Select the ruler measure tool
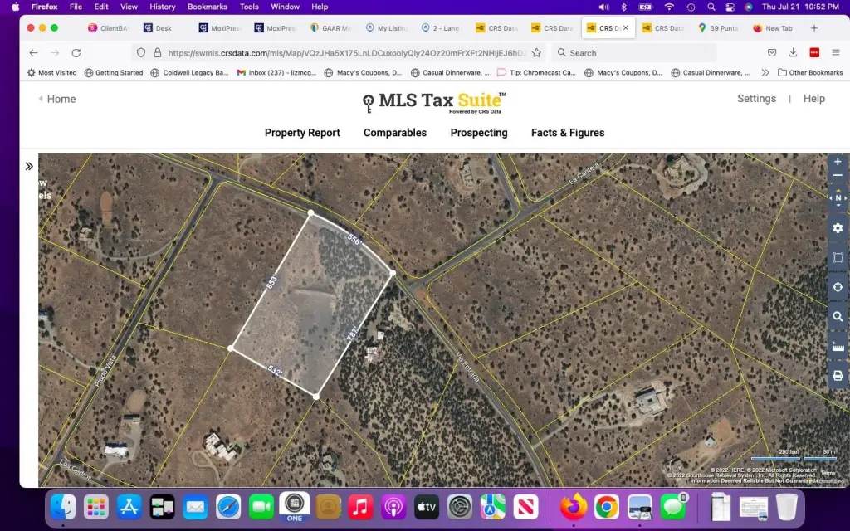The width and height of the screenshot is (850, 531). pos(838,347)
